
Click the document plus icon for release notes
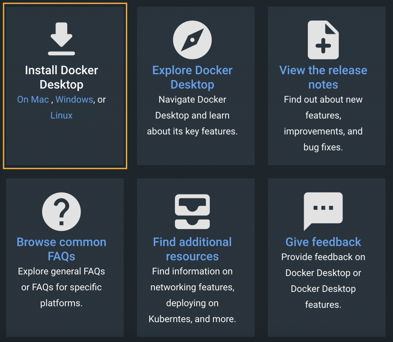323,40
